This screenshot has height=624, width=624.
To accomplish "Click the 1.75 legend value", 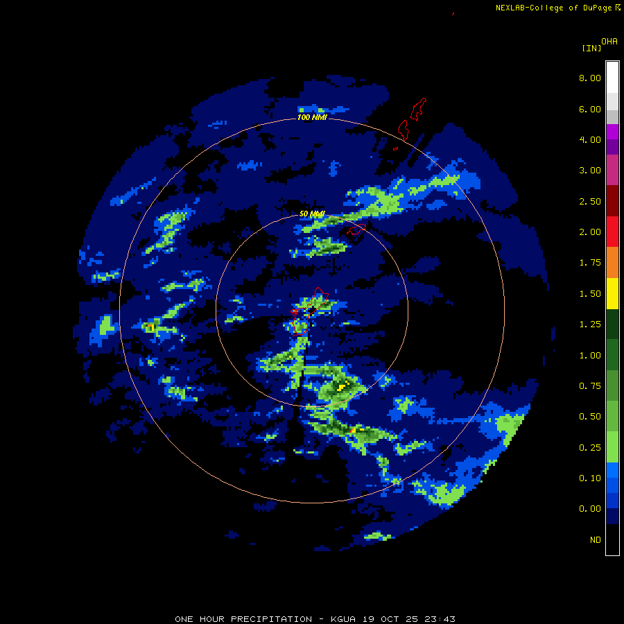I will point(589,263).
